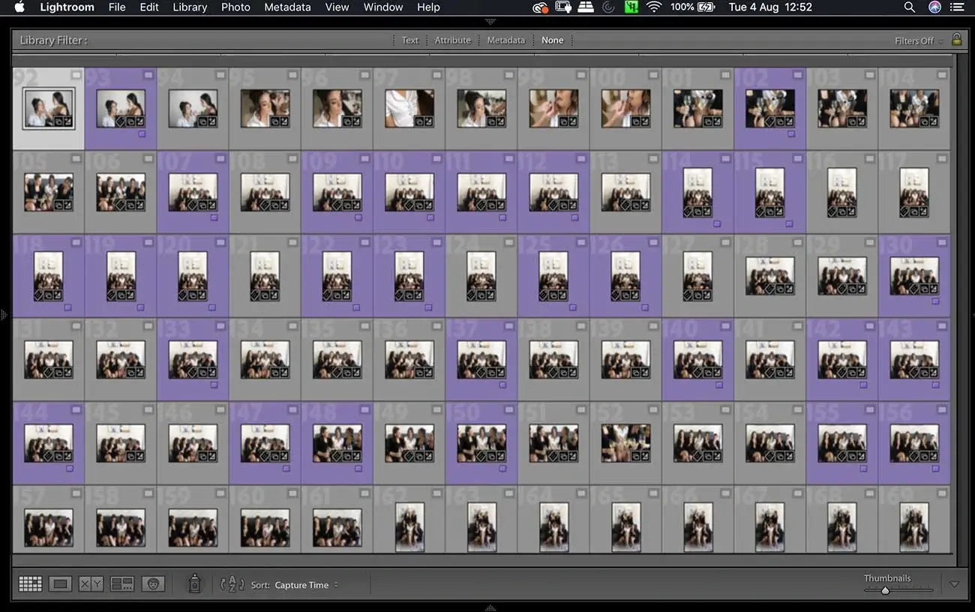Screen dimensions: 975x612
Task: Select the Attribute library filter
Action: click(452, 40)
